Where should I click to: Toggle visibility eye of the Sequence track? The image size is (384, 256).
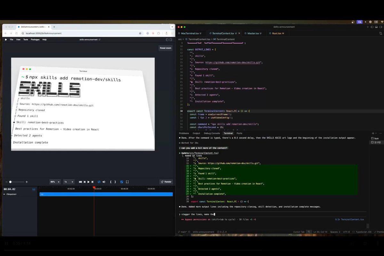(x=4, y=194)
